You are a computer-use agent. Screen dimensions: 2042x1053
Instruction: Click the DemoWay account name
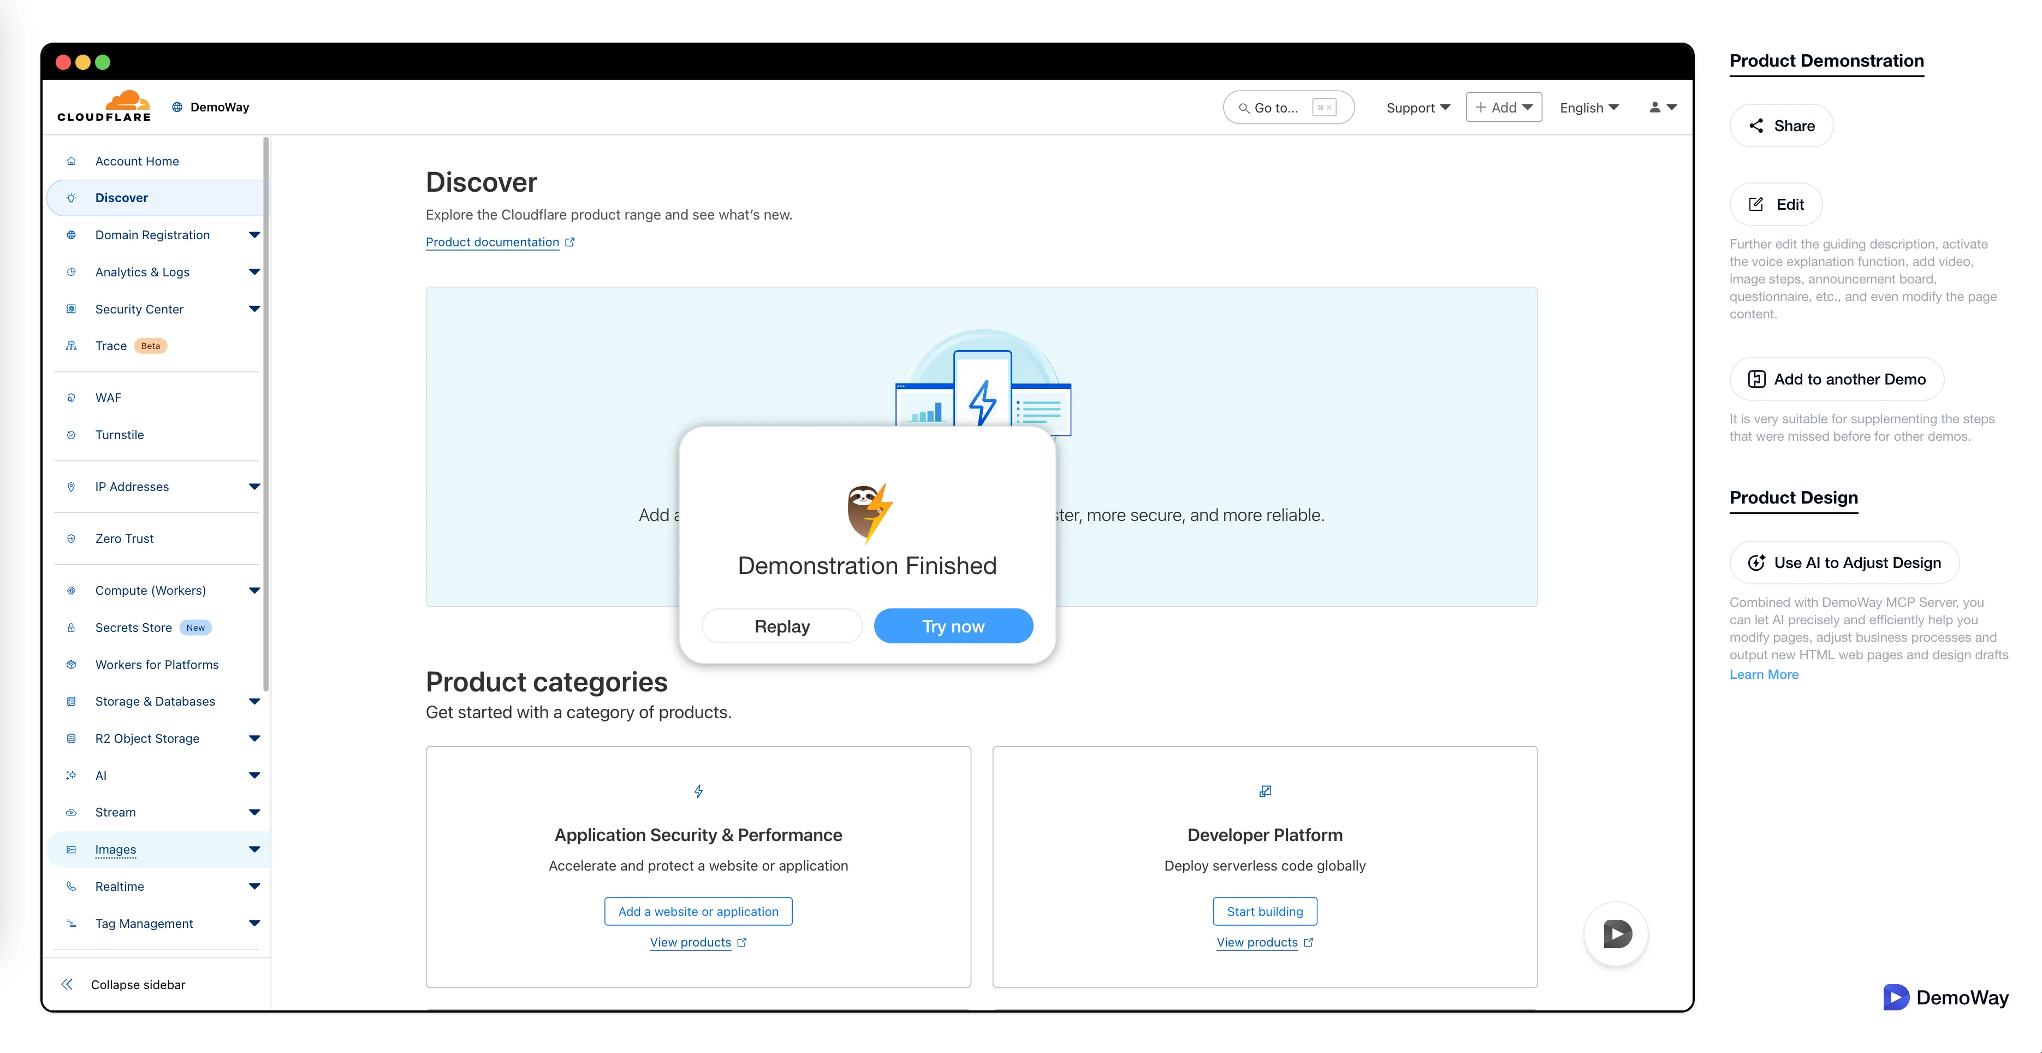[x=219, y=107]
